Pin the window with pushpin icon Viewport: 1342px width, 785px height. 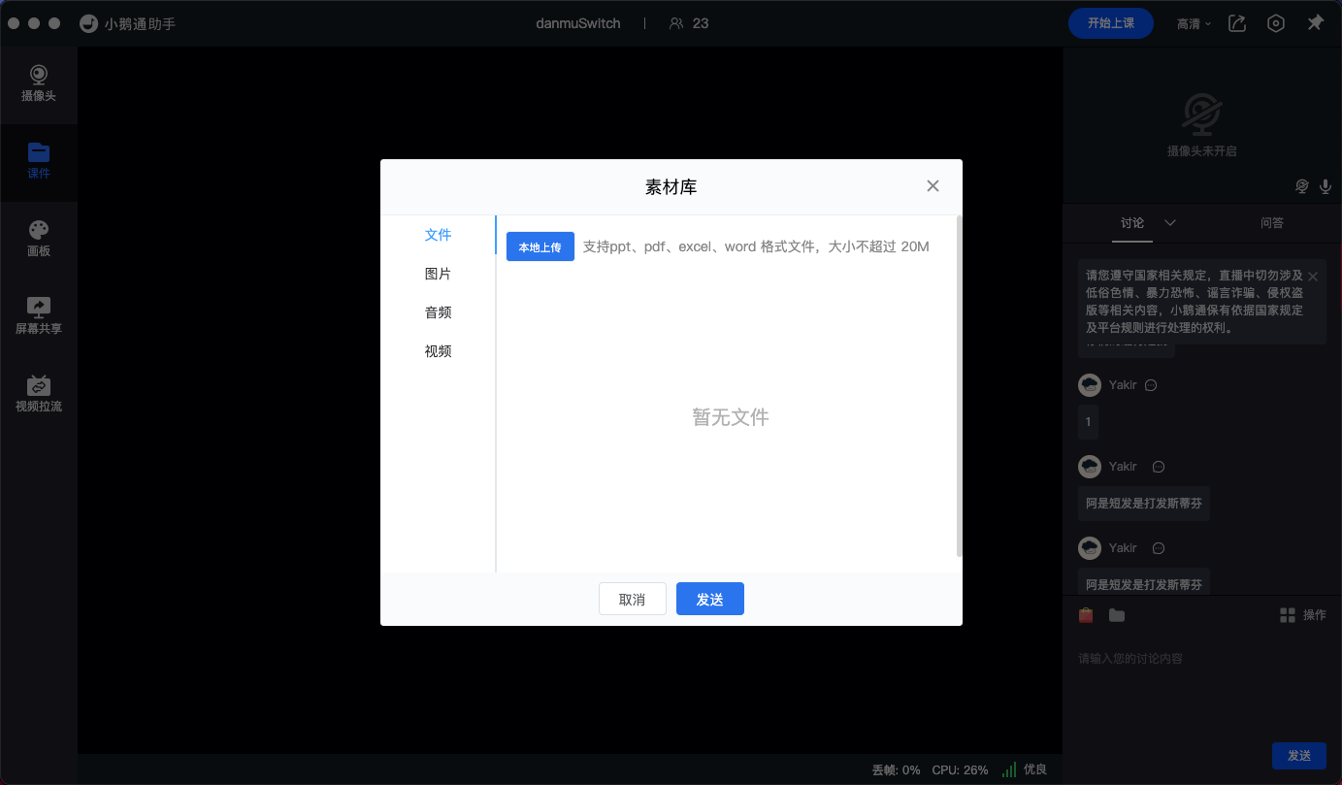(x=1315, y=23)
